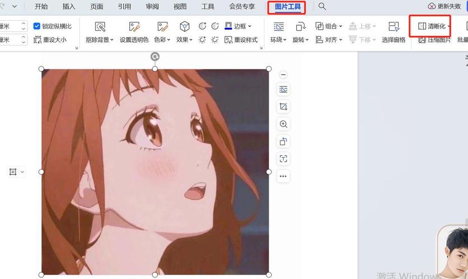Click the border color pen icon

pos(228,26)
